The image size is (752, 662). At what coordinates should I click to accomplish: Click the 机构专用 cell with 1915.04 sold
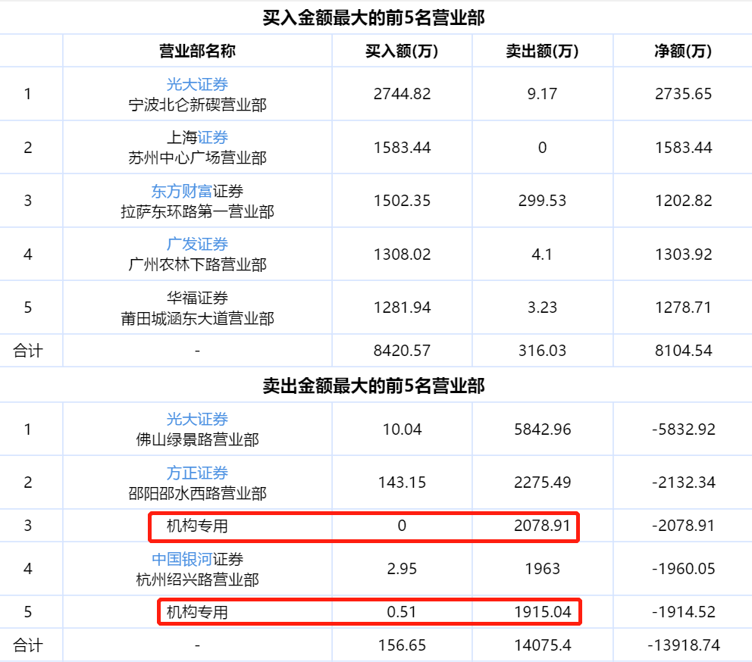[x=197, y=612]
